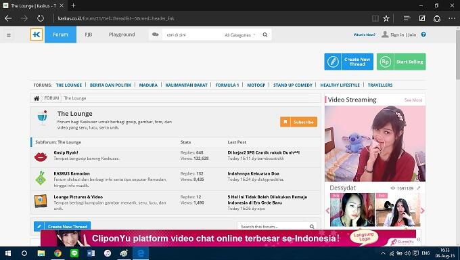Refresh the page with reload icon
The image size is (460, 260).
[41, 18]
